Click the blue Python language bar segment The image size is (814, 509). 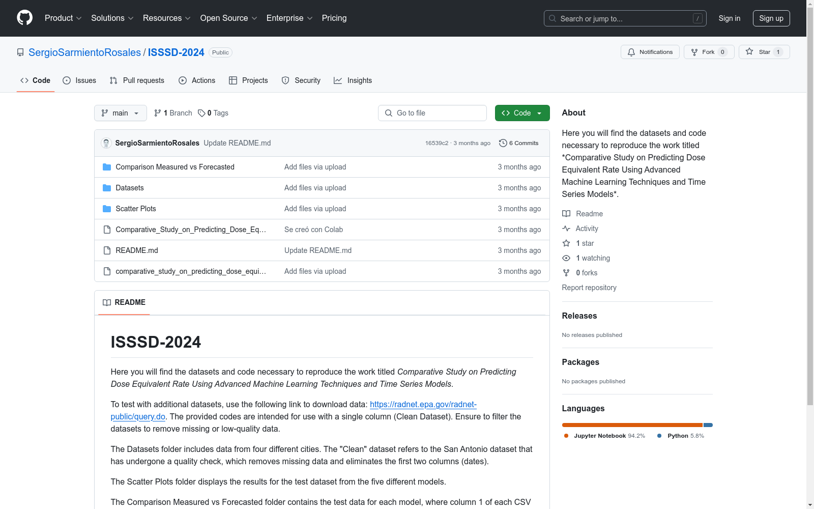point(708,425)
